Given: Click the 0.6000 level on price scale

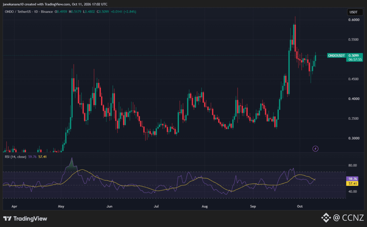Looking at the screenshot, I should pos(354,20).
